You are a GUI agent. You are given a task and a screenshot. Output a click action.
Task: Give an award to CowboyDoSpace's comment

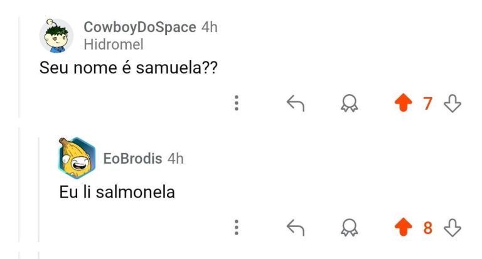[349, 103]
